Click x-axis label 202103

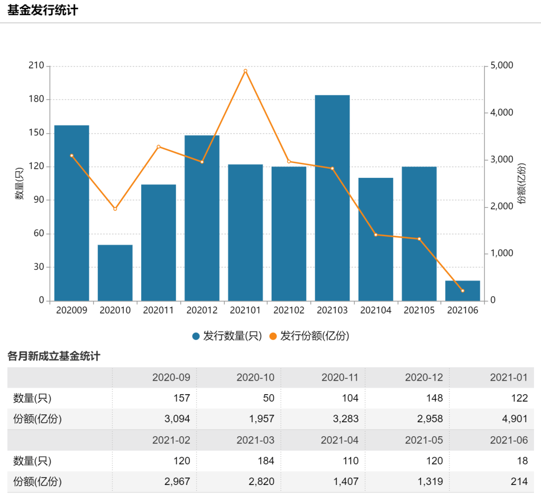pos(332,310)
